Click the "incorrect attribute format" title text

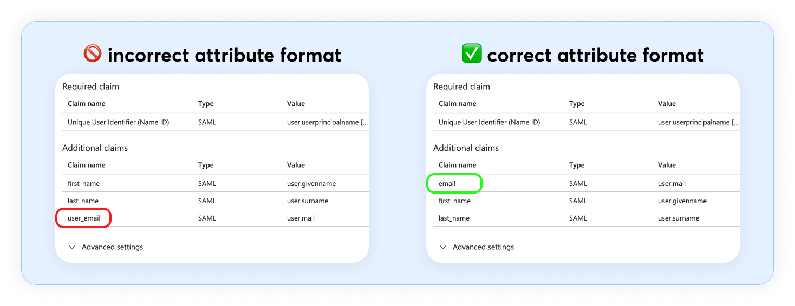(224, 55)
